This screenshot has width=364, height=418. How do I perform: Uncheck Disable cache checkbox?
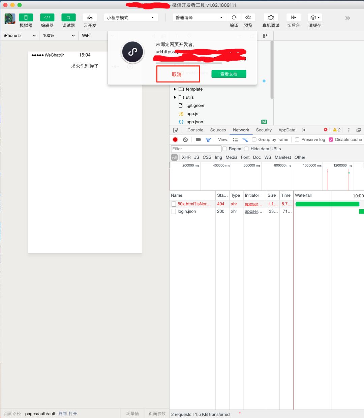pyautogui.click(x=331, y=139)
